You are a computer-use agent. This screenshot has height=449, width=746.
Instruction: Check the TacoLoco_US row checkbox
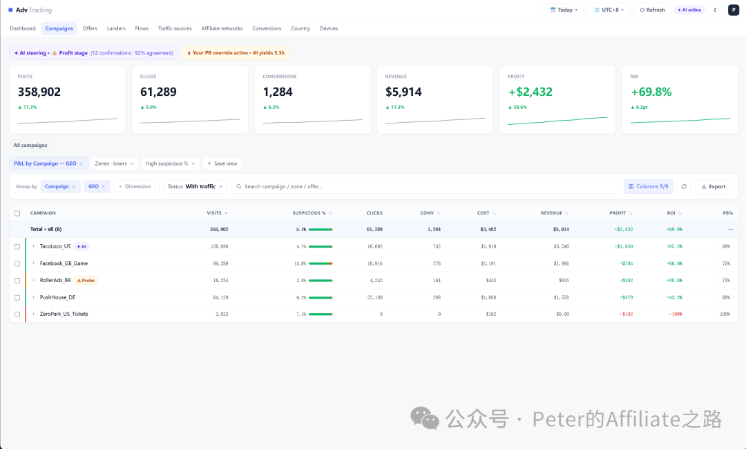coord(17,247)
